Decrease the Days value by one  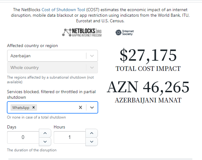45,142
